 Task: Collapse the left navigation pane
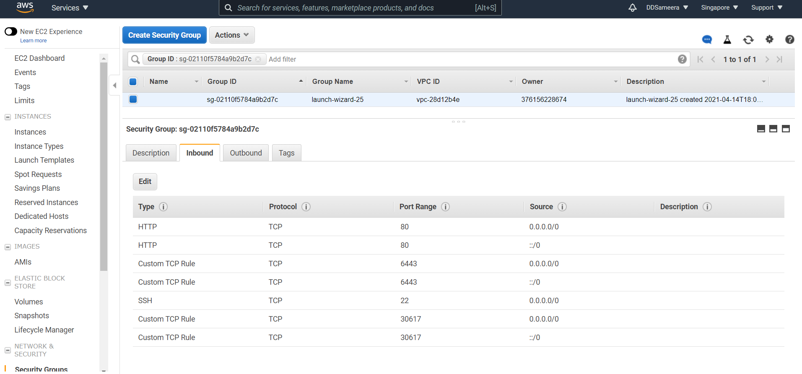(x=114, y=86)
